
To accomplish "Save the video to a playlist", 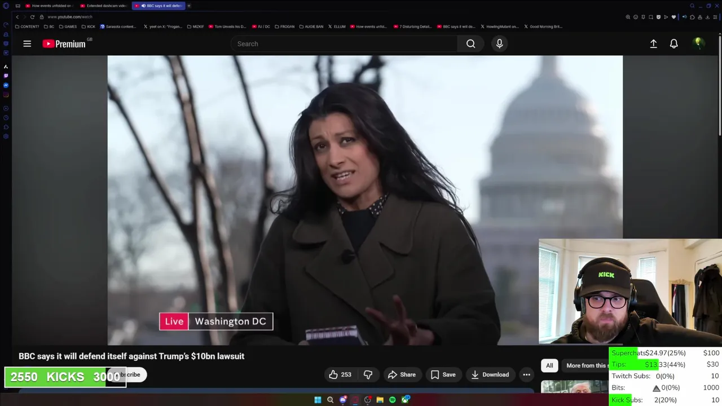I will [x=443, y=374].
